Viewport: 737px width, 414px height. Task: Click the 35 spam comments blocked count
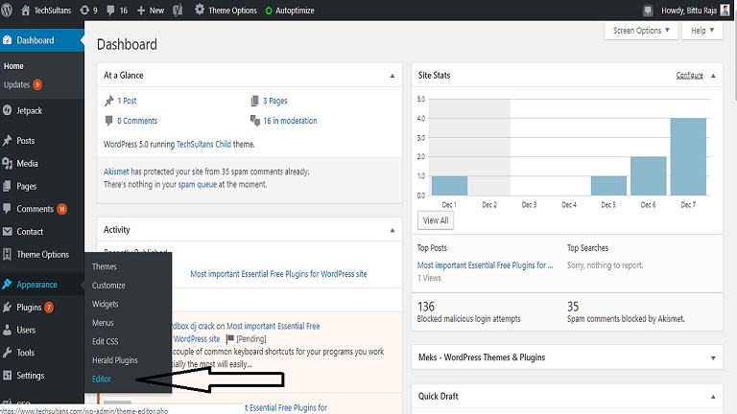coord(573,307)
